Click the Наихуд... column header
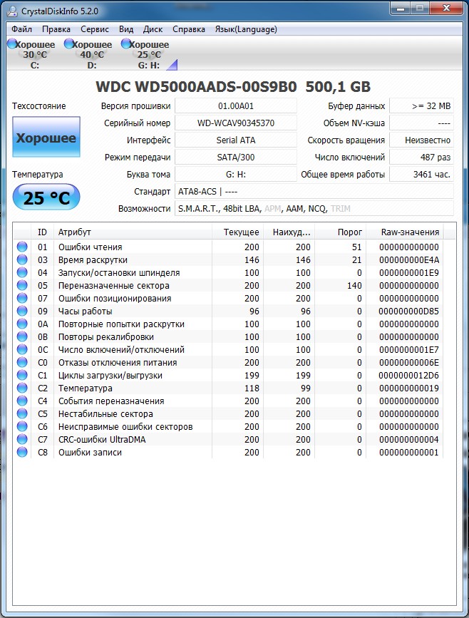The height and width of the screenshot is (618, 469). point(289,232)
